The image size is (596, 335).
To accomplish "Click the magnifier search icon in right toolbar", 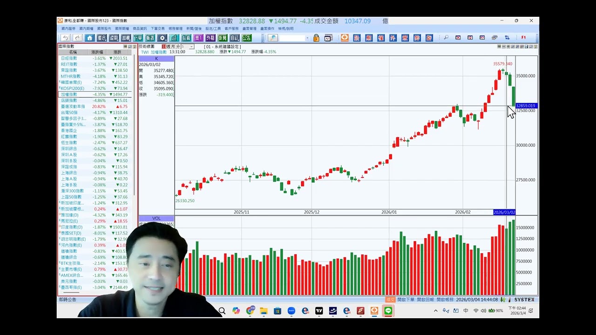I will 446,38.
